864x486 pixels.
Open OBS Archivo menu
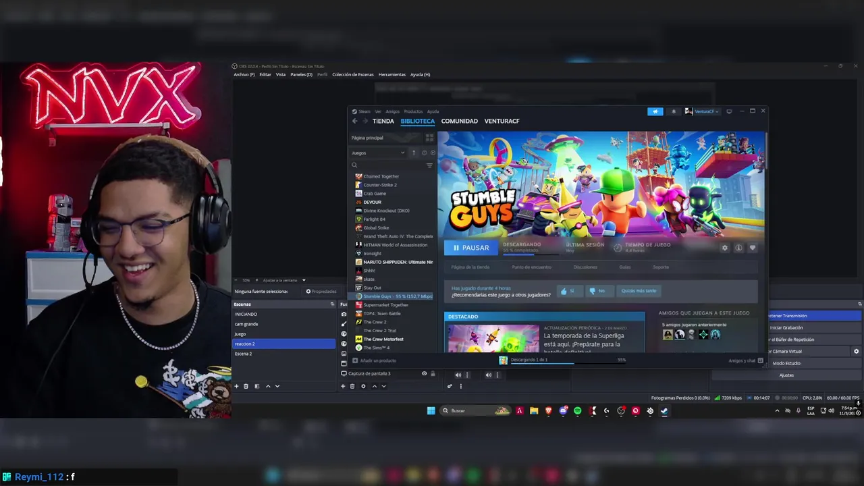(x=244, y=74)
